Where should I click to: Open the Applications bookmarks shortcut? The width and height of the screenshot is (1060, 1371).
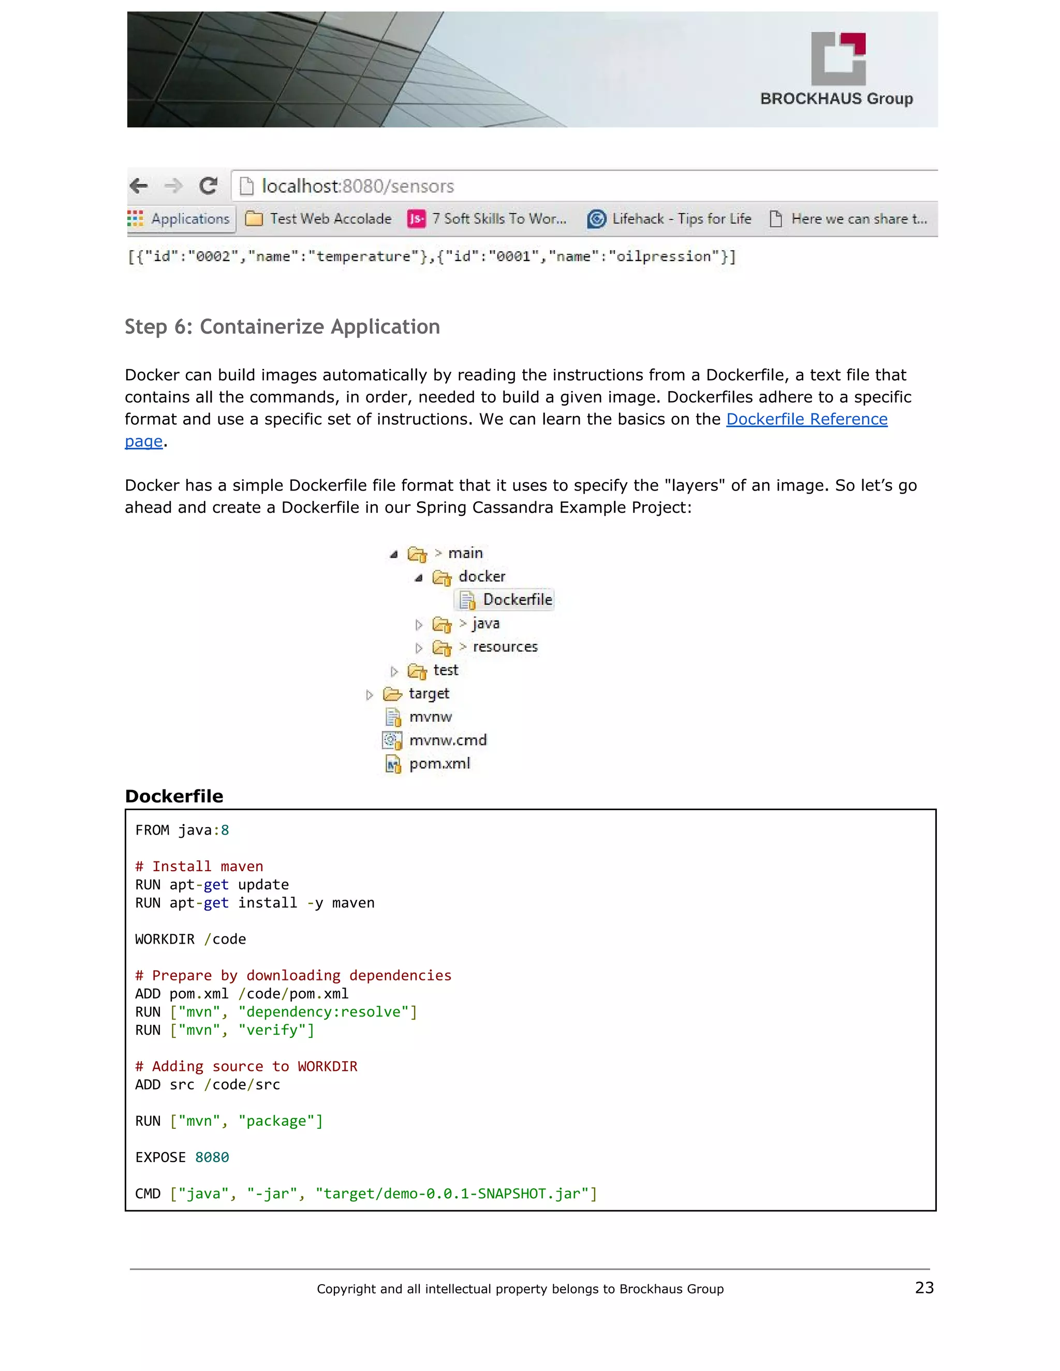click(x=182, y=218)
